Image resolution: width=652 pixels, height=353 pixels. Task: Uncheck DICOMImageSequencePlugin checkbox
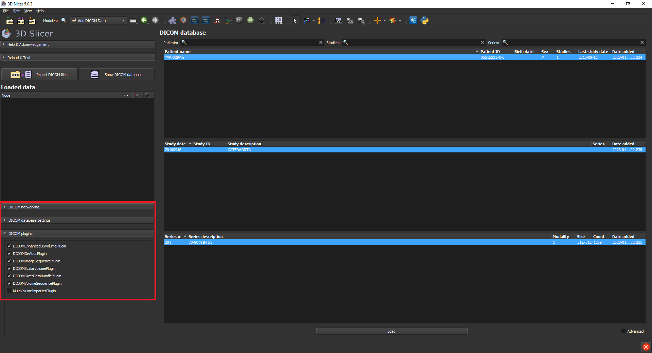[9, 261]
